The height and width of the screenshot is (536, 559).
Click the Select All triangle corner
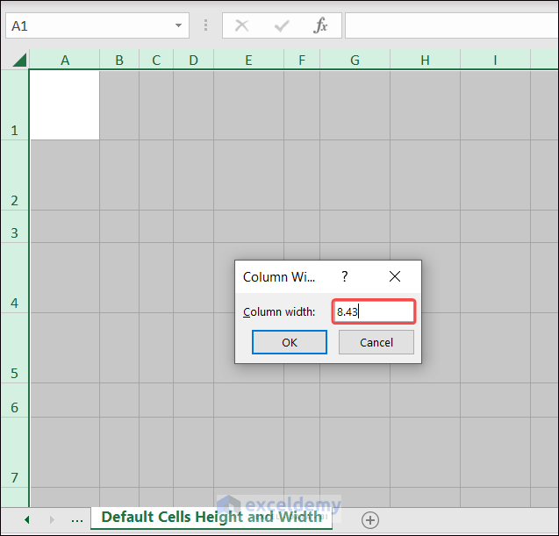(x=19, y=60)
